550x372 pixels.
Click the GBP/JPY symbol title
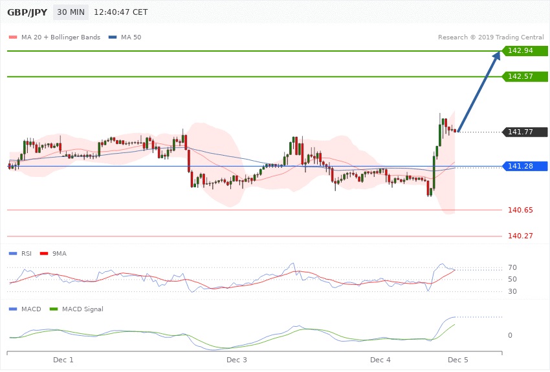pos(26,12)
